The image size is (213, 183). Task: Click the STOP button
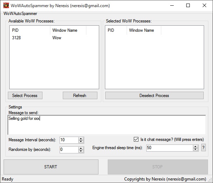coord(158,167)
